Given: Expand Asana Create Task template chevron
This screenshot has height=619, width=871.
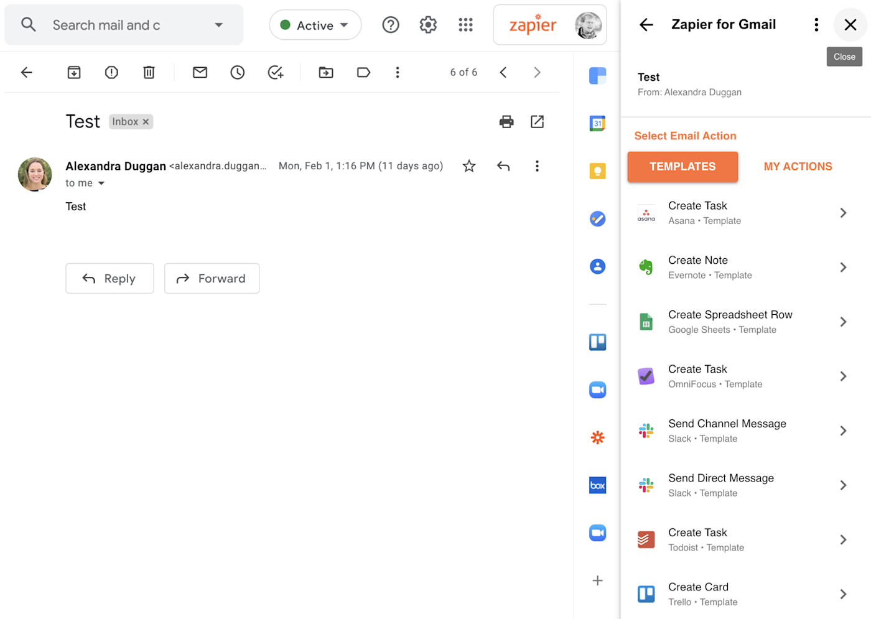Looking at the screenshot, I should coord(843,213).
